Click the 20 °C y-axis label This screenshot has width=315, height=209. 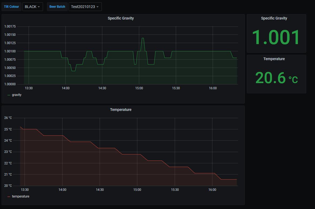8,186
